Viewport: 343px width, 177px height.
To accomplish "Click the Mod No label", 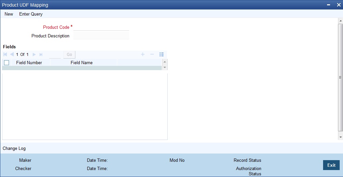I will 177,160.
